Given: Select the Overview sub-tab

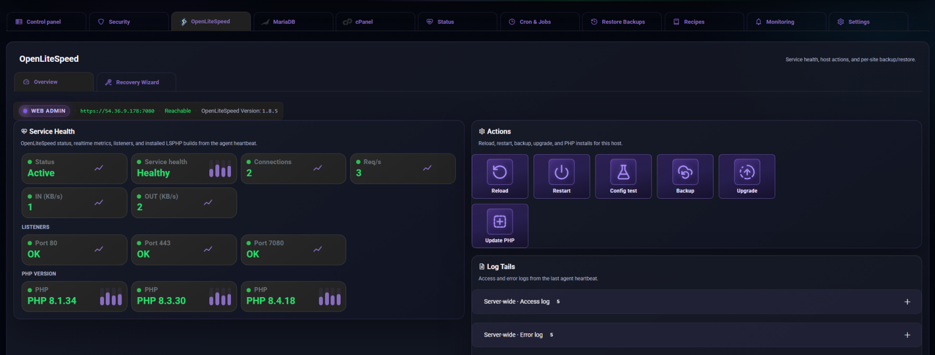Looking at the screenshot, I should pyautogui.click(x=54, y=82).
